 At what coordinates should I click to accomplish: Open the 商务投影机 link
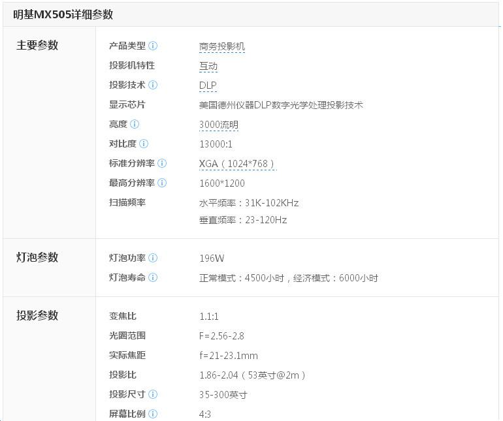[x=222, y=47]
